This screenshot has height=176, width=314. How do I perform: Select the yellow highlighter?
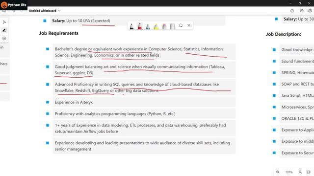click(x=156, y=26)
